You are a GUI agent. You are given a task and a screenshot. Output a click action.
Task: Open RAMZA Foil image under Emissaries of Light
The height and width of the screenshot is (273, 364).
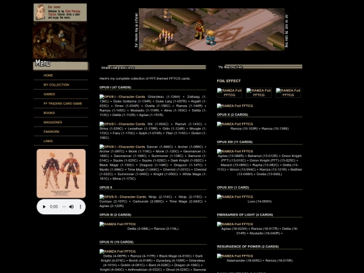235,224
